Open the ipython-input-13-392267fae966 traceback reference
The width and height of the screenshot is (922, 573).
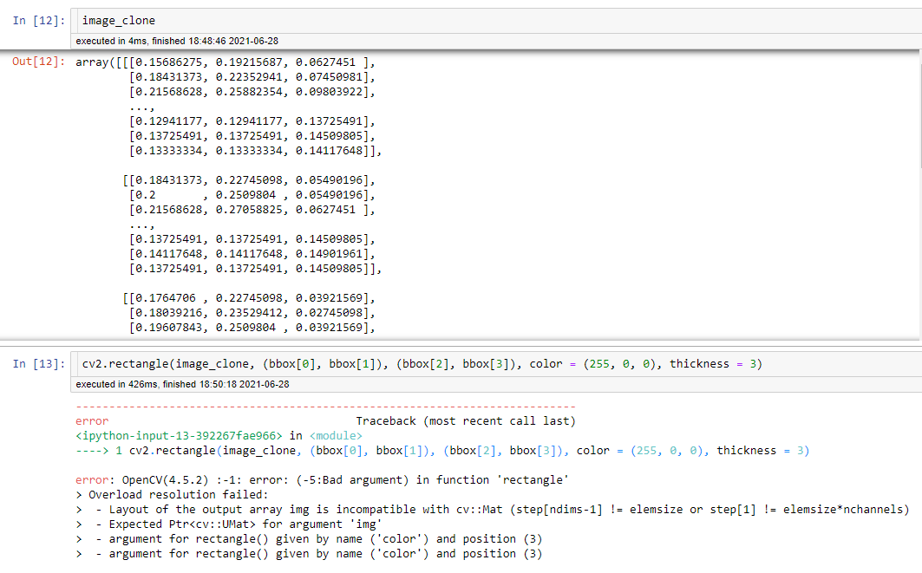(x=179, y=435)
